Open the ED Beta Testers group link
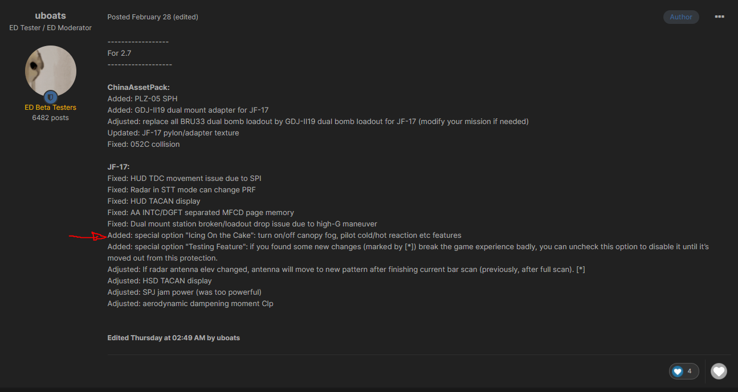 tap(50, 108)
